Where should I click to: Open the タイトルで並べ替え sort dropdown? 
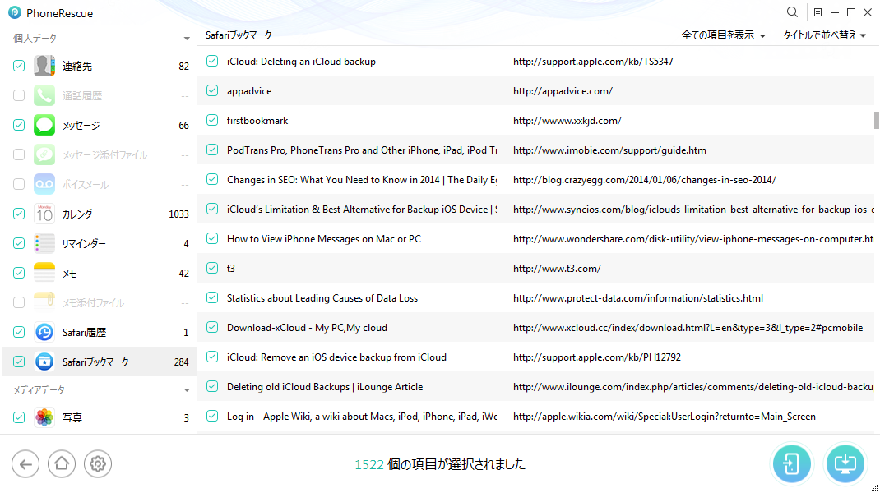point(824,35)
